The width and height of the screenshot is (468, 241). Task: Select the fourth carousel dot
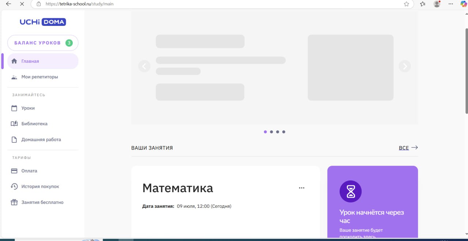coord(284,132)
